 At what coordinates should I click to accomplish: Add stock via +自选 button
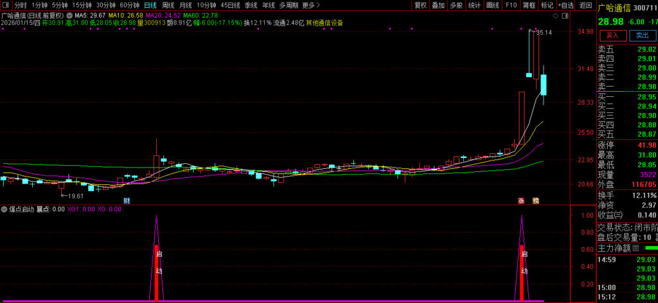click(565, 5)
